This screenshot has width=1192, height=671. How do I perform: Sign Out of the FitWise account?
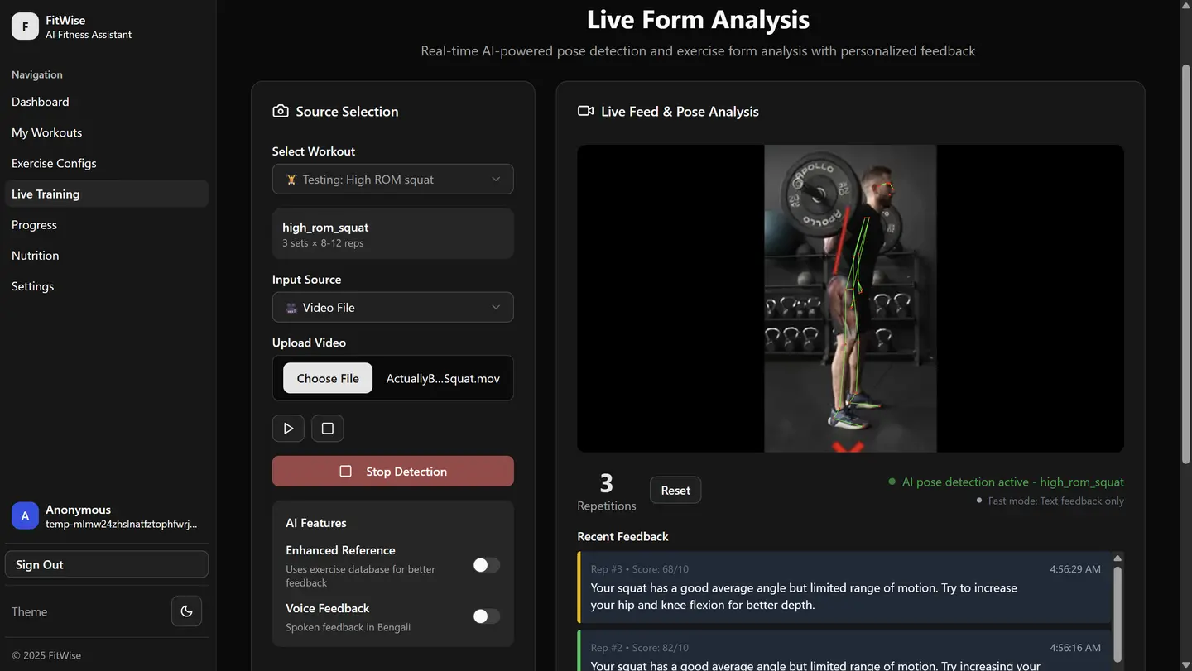coord(106,564)
